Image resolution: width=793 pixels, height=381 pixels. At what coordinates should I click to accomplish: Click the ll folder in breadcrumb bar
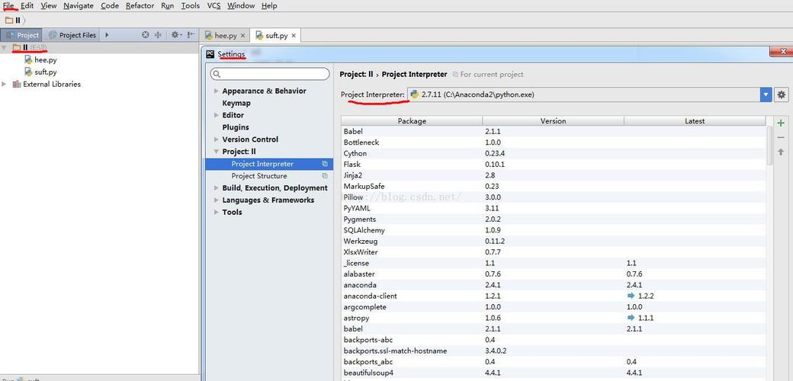click(13, 21)
